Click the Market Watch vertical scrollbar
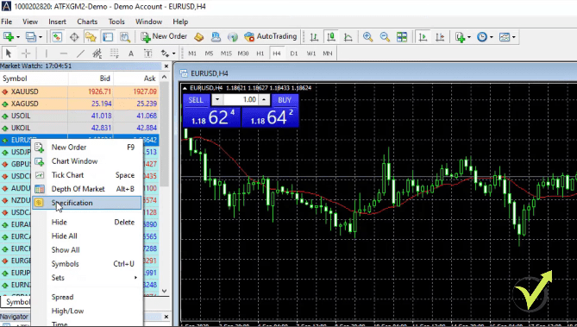Screen dimensions: 577x327 [x=165, y=184]
